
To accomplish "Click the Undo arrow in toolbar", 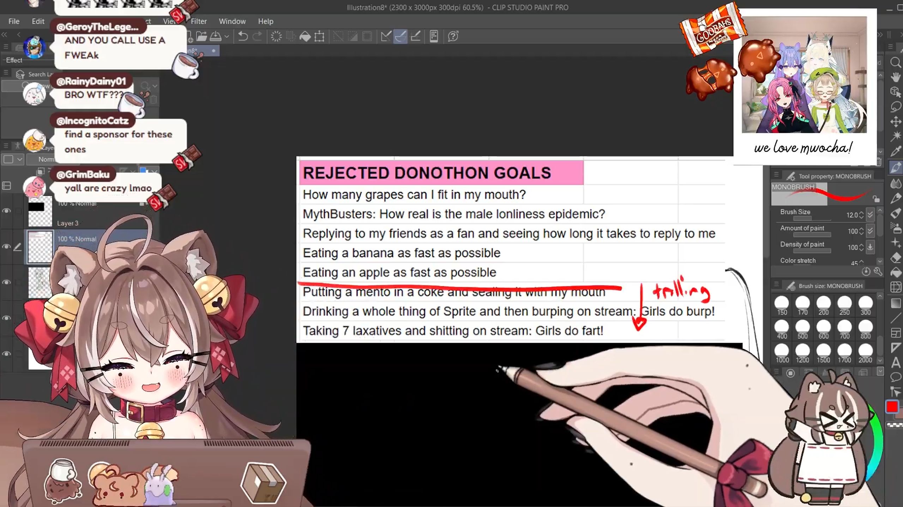I will [x=243, y=36].
